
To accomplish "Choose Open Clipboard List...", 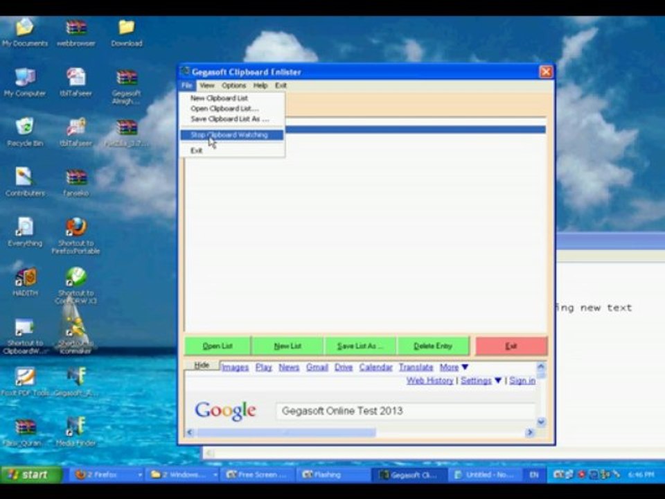I will [x=232, y=109].
